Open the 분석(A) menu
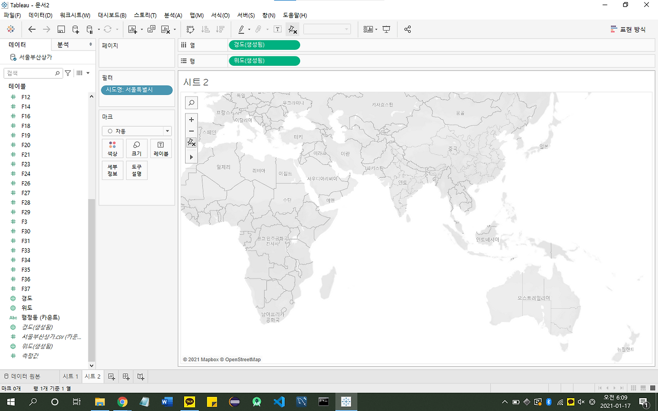Screen dimensions: 658x411 [x=173, y=15]
